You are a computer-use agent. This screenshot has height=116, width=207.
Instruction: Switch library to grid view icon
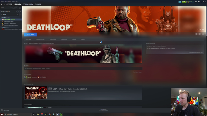click(x=20, y=8)
